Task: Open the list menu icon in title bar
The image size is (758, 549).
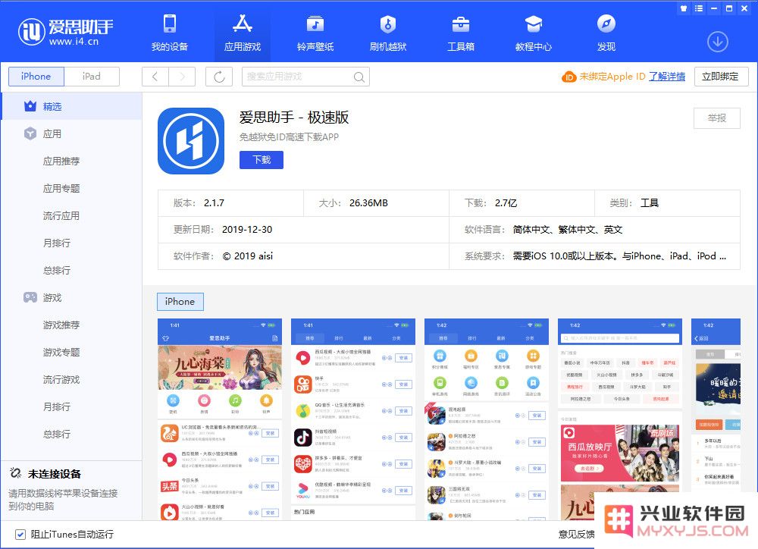Action: click(x=699, y=8)
